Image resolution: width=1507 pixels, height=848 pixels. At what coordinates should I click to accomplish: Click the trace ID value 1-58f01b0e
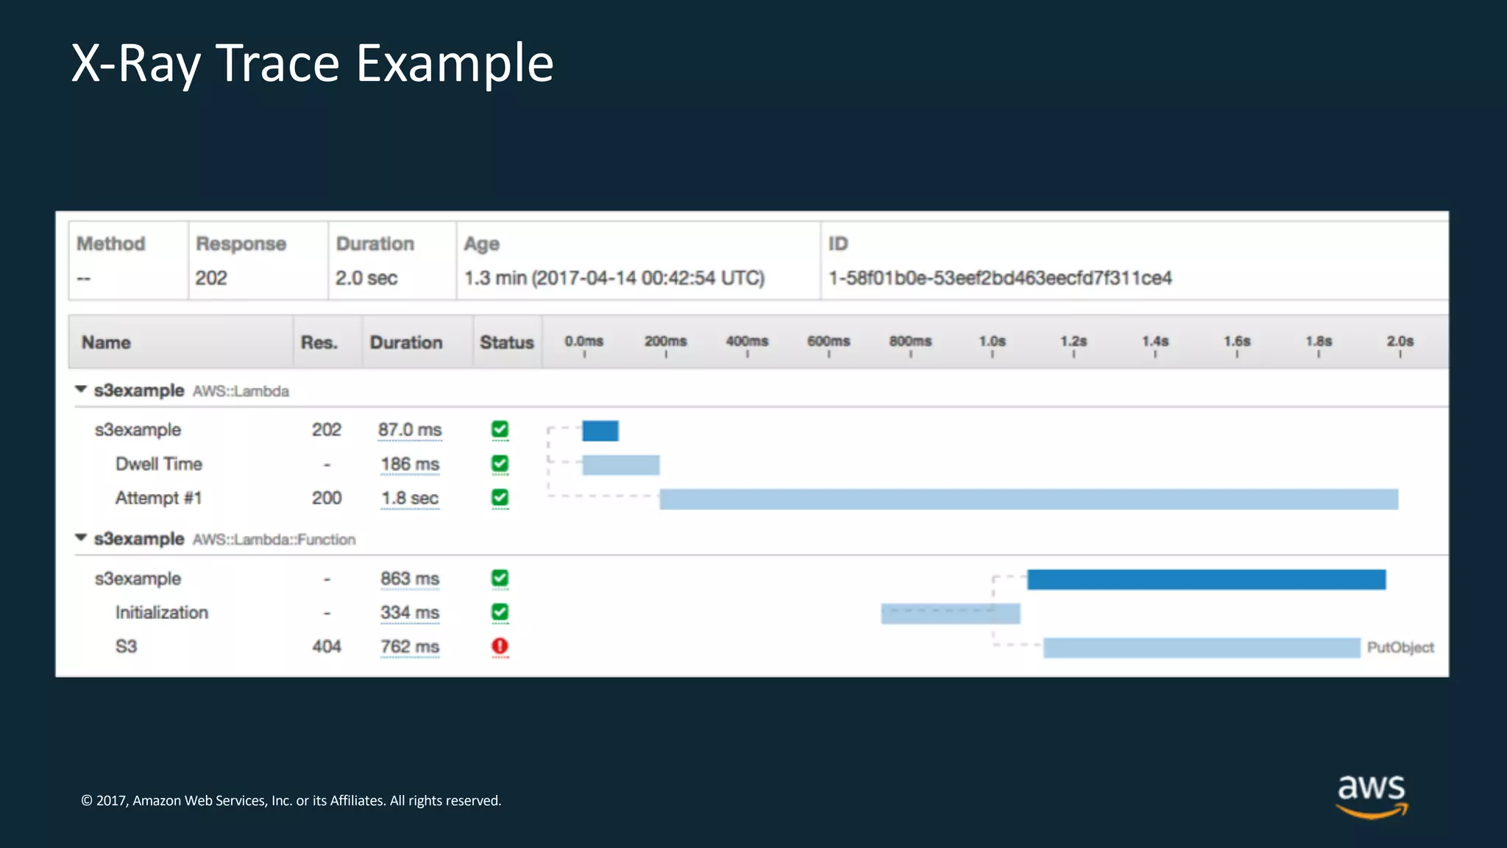pyautogui.click(x=999, y=278)
